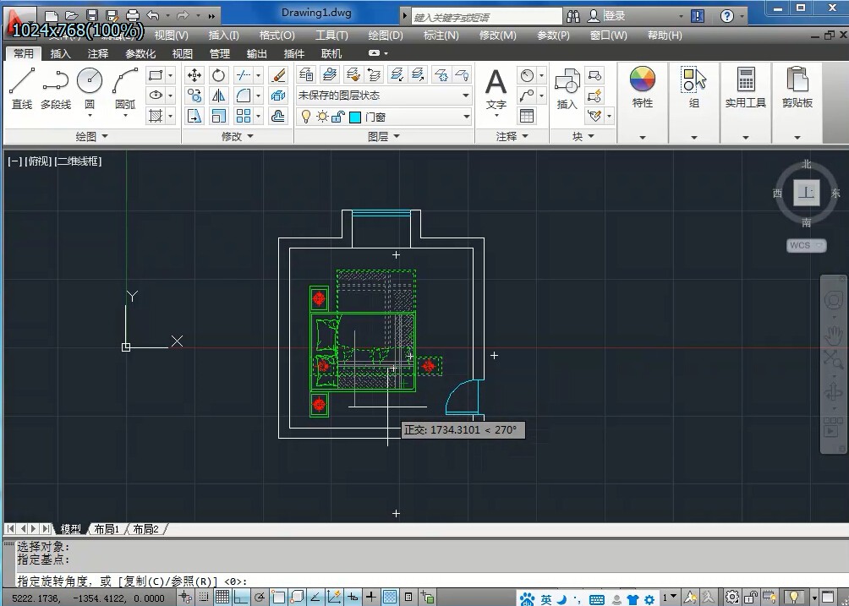
Task: Click the 上 face of the ViewCube
Action: coord(806,192)
